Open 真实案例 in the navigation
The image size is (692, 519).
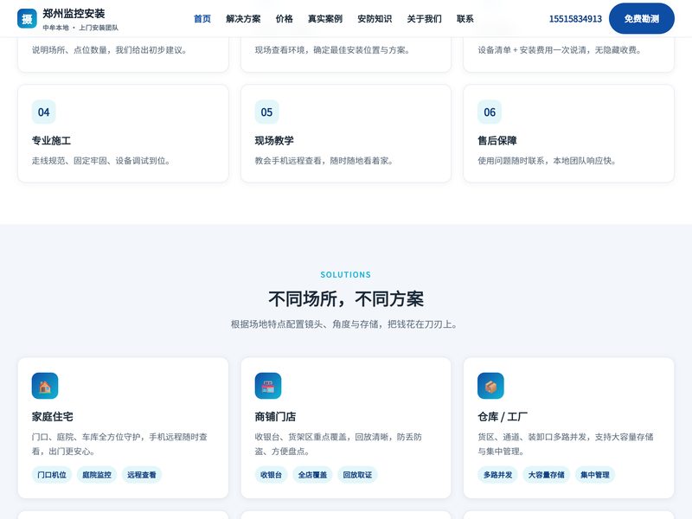coord(325,18)
